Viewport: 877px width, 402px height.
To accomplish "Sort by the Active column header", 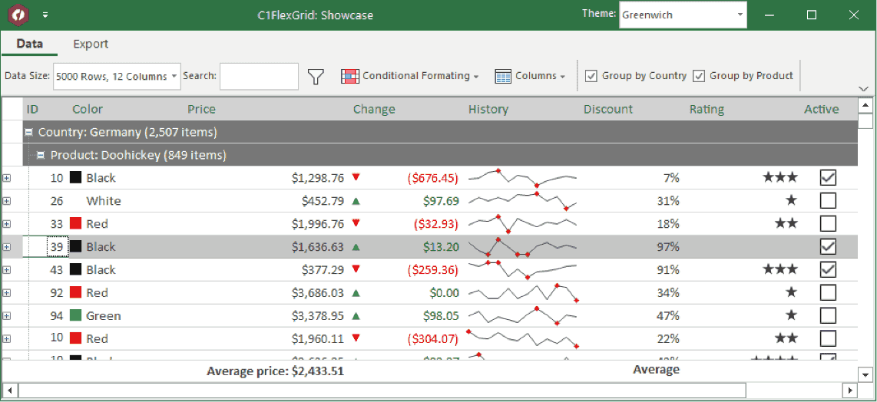I will click(822, 109).
